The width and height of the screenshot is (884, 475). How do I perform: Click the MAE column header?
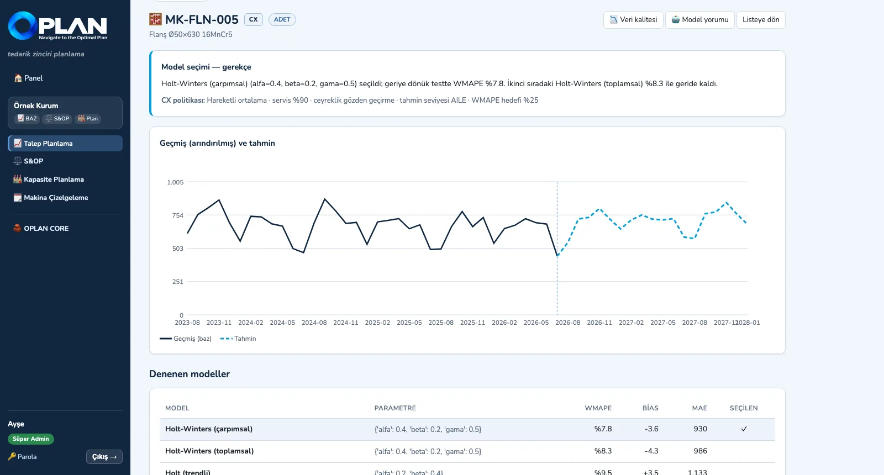pos(699,408)
